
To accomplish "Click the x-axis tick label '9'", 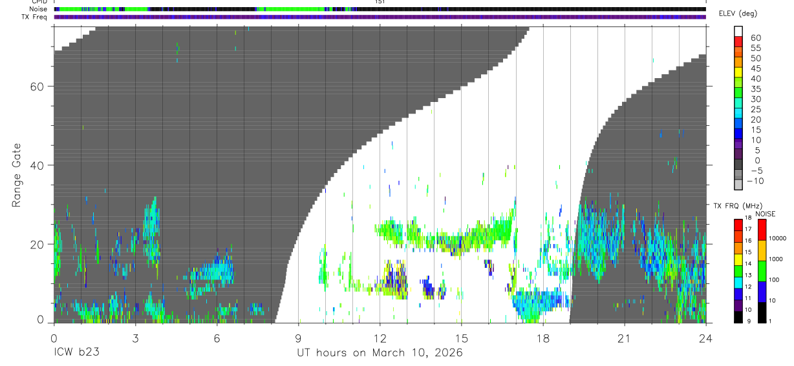I will (298, 338).
